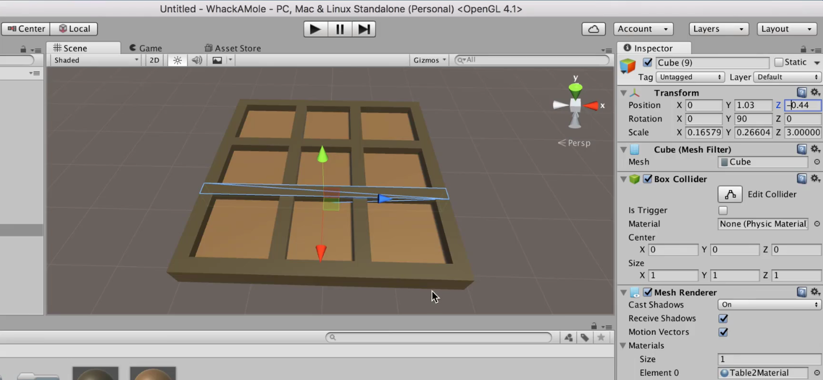
Task: Toggle scene view effects visibility
Action: tap(216, 60)
